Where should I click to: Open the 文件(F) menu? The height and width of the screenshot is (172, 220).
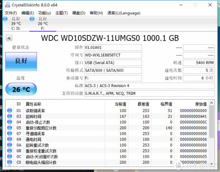click(x=11, y=13)
